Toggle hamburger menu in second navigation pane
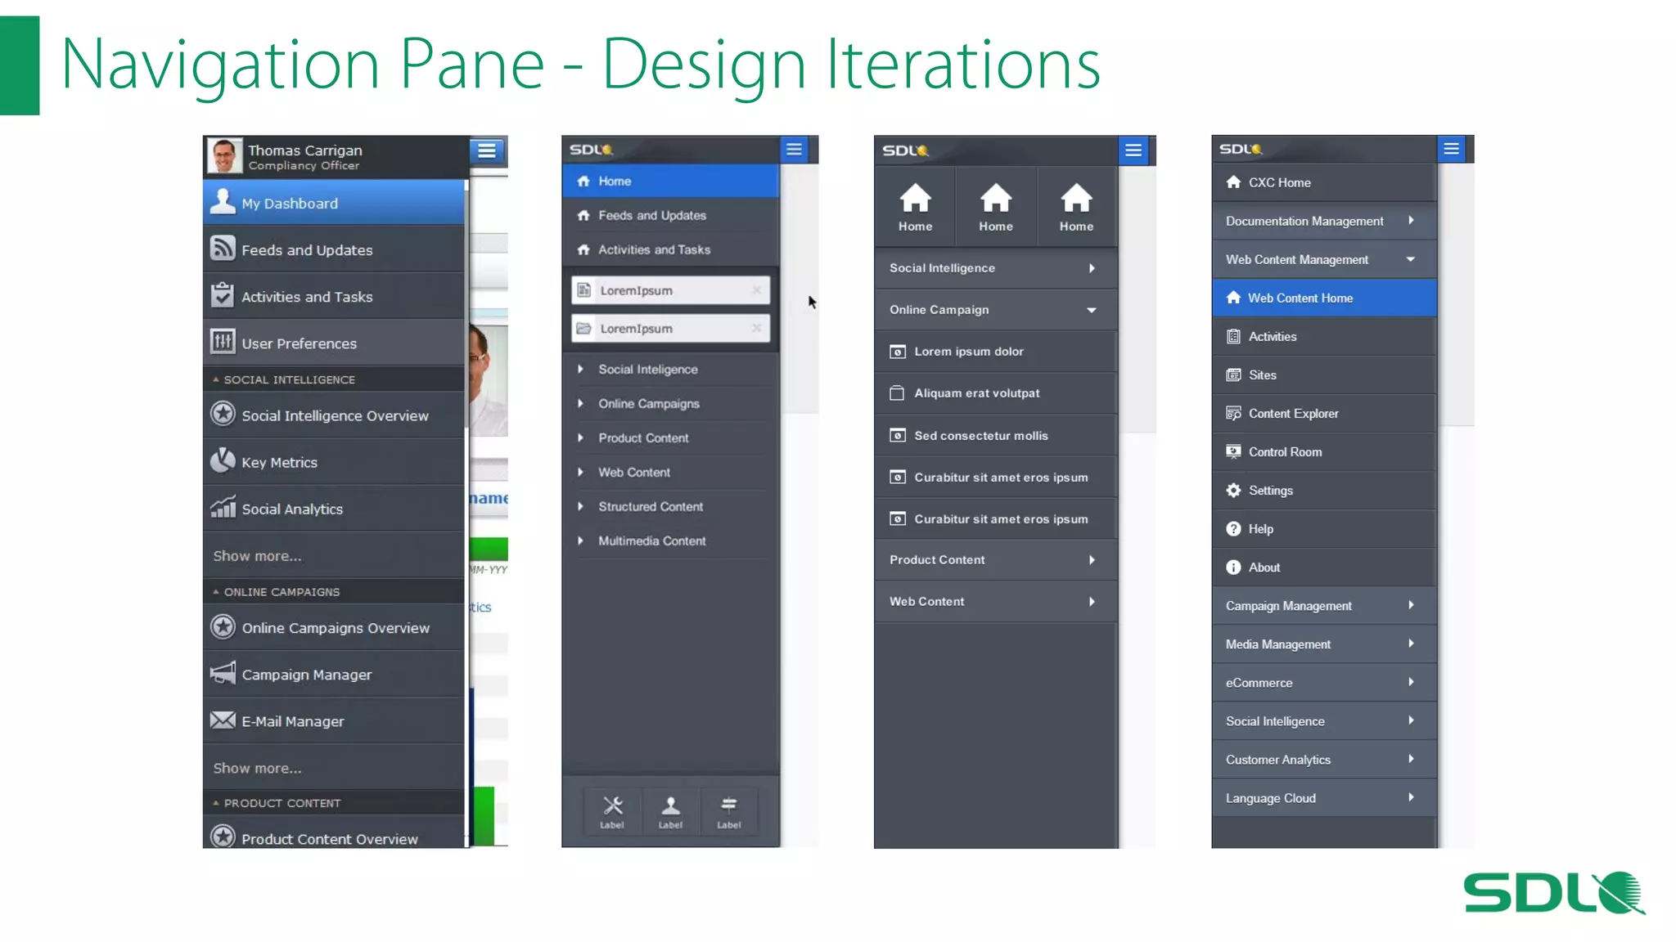The height and width of the screenshot is (942, 1676). tap(794, 150)
